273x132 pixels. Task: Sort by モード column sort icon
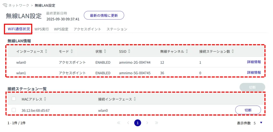coord(71,52)
